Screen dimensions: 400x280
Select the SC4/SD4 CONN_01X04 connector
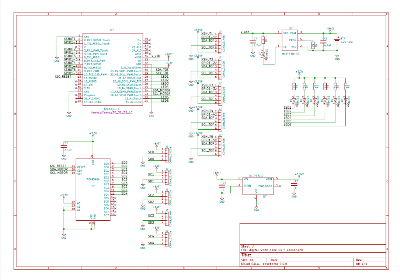pos(168,239)
